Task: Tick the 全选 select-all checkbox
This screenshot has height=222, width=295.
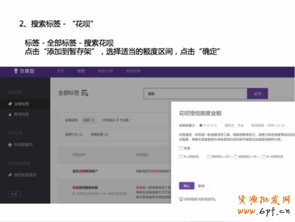Action: pos(181,148)
